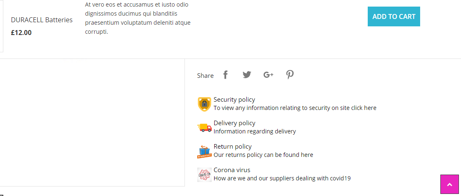Viewport: 461px width, 196px height.
Task: Click 'Our returns policy can be found here'
Action: (x=263, y=155)
